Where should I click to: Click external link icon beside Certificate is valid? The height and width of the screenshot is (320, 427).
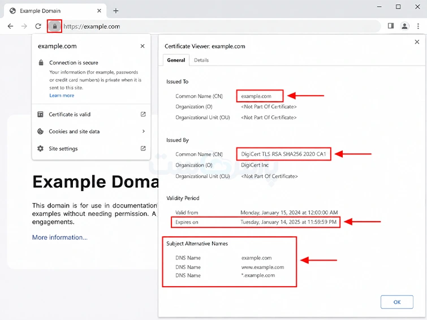pyautogui.click(x=143, y=114)
